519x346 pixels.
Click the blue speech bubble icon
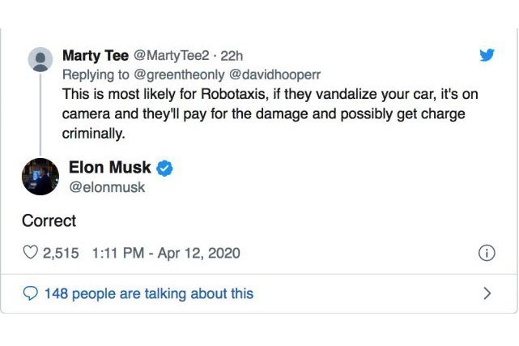[31, 293]
